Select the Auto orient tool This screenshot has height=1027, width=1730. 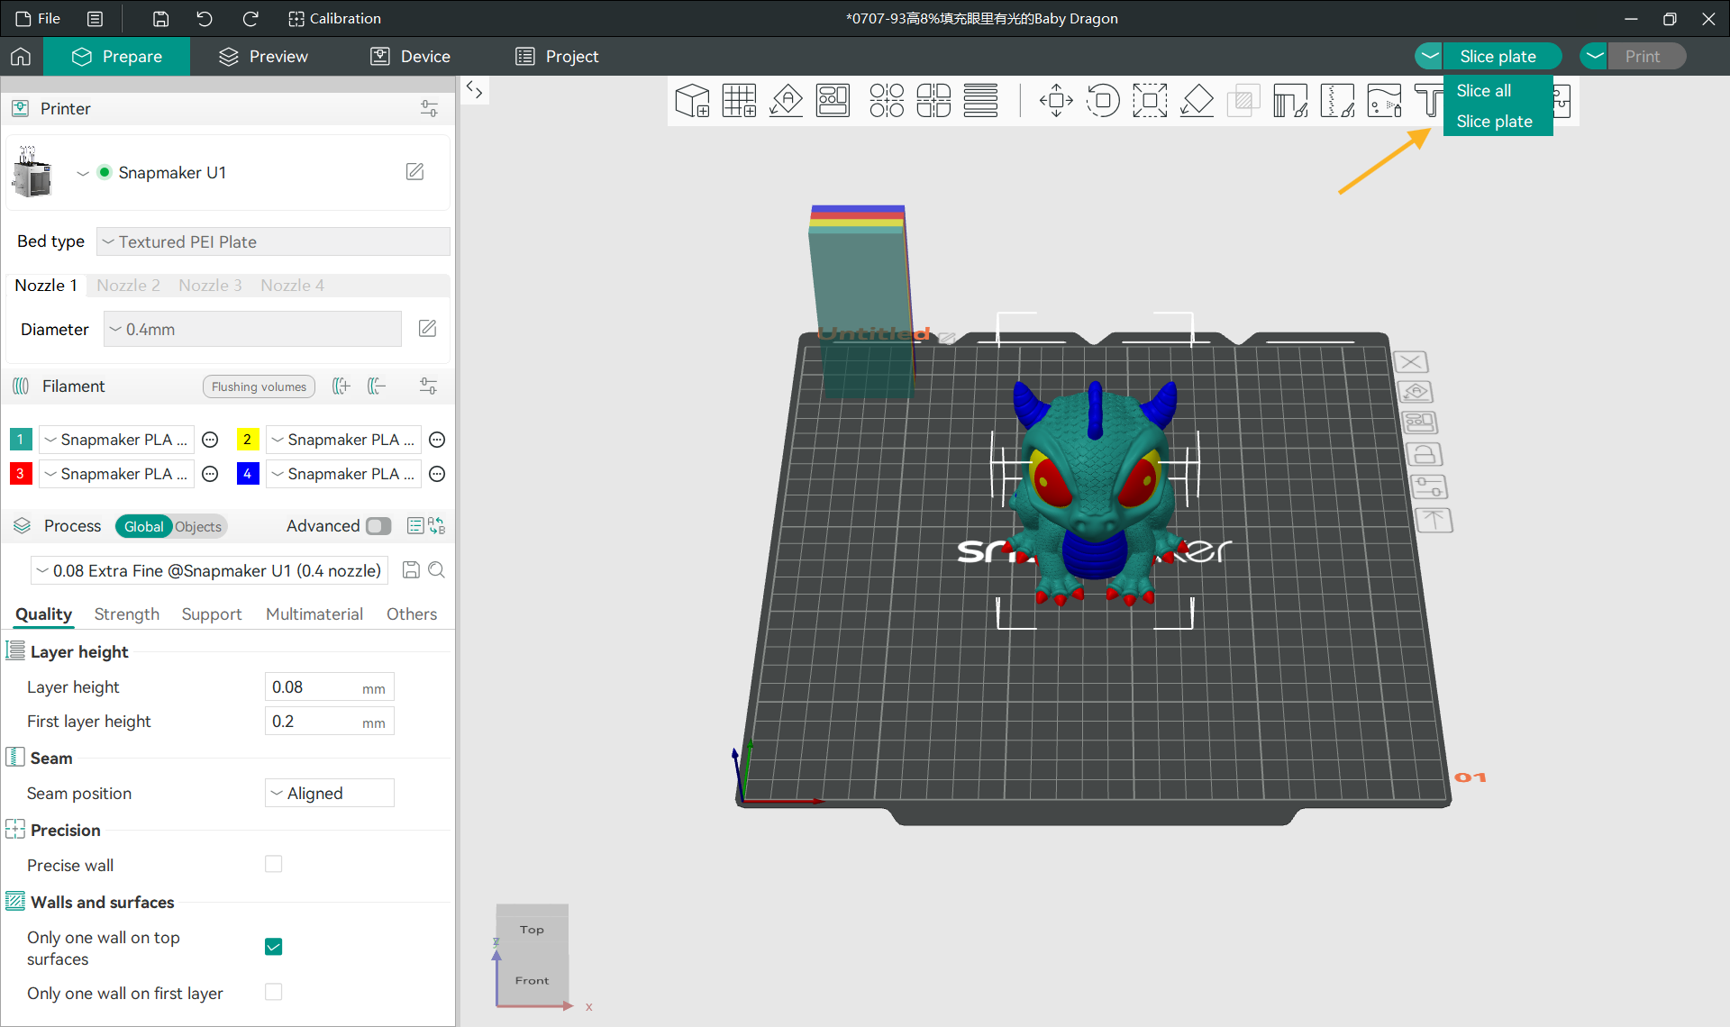pos(786,100)
